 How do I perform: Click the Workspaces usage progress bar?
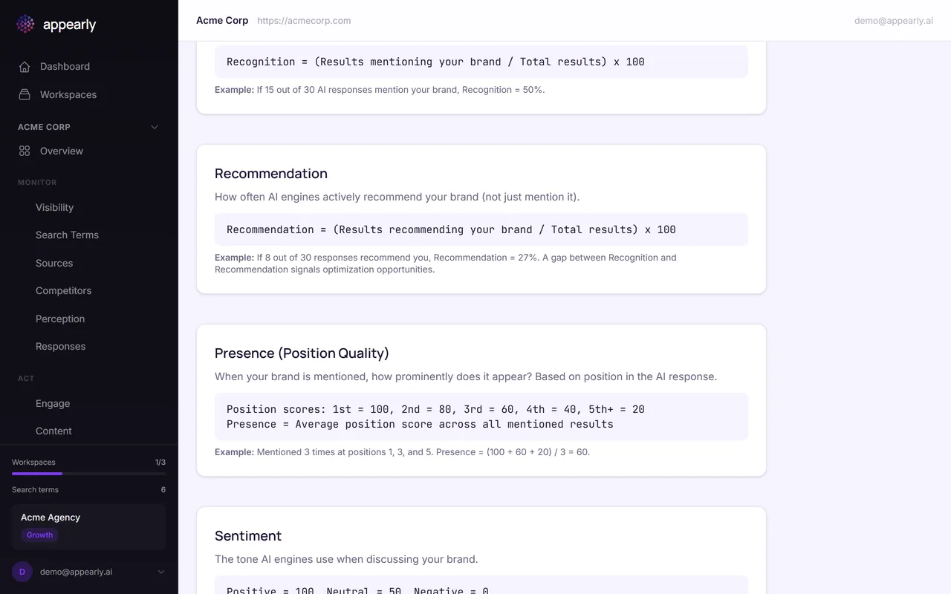(88, 474)
